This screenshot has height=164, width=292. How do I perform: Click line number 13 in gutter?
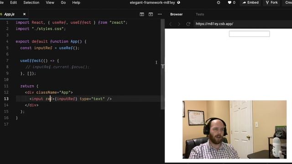click(6, 99)
